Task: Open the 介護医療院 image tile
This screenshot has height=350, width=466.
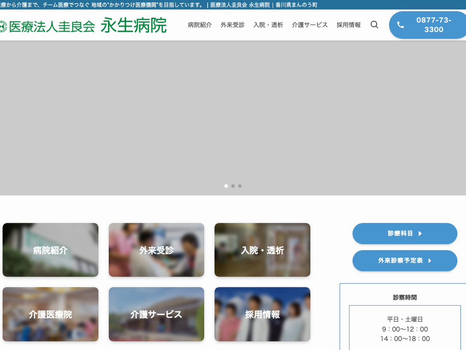Action: [50, 314]
